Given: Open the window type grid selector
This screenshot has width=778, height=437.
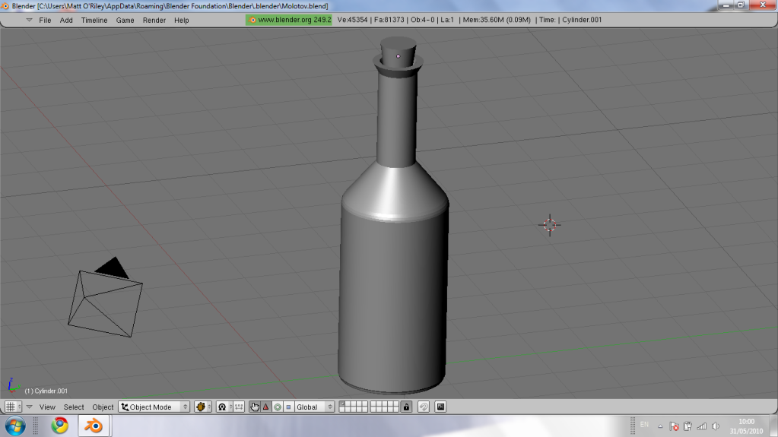Looking at the screenshot, I should pos(13,407).
